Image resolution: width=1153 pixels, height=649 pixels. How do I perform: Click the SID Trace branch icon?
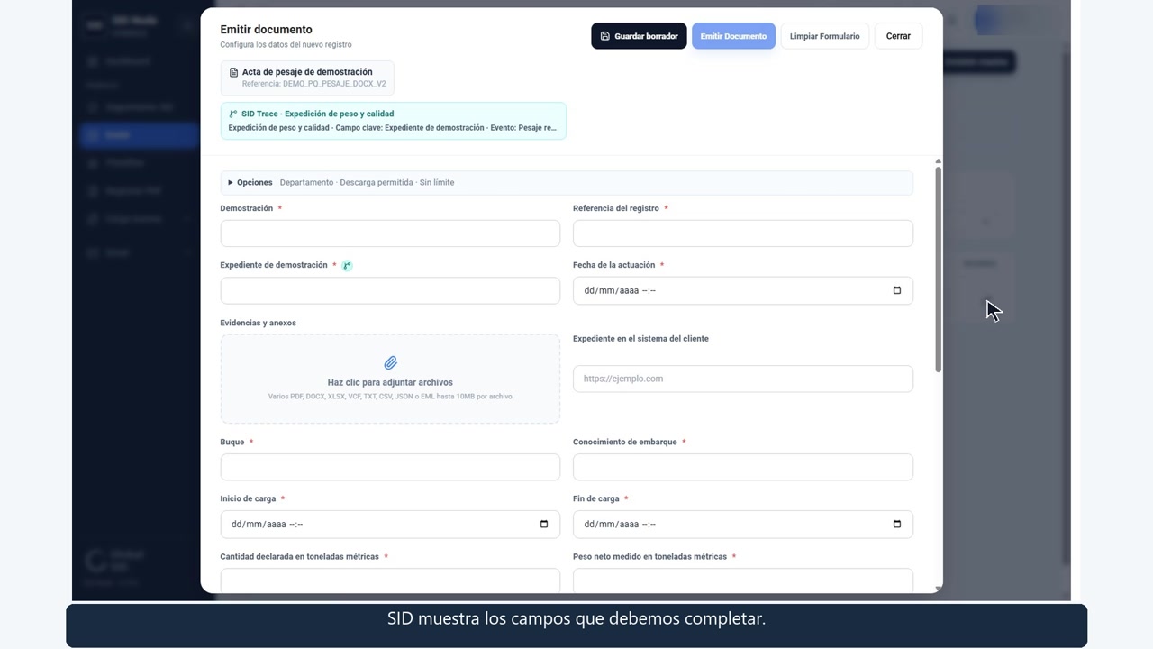[233, 114]
